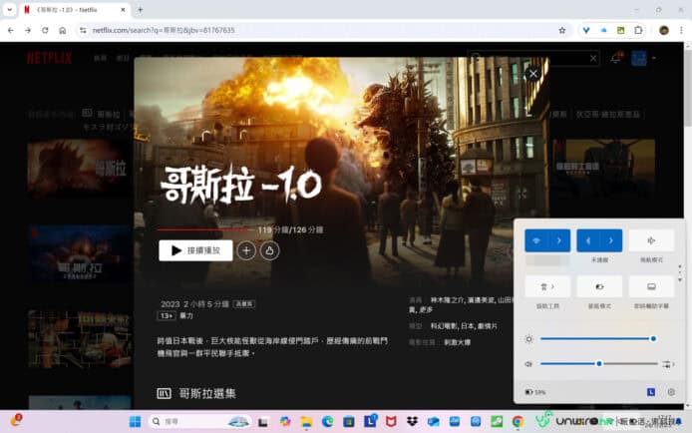Go forward in Chrome
This screenshot has width=692, height=433.
pyautogui.click(x=28, y=31)
